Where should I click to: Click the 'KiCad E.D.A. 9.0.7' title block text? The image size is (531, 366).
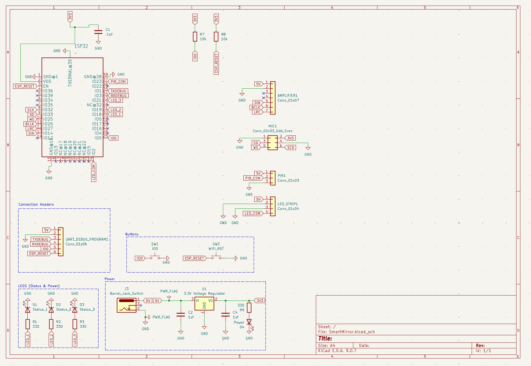click(337, 351)
